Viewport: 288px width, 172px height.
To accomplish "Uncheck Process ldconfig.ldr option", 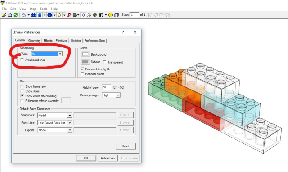I will coord(82,69).
